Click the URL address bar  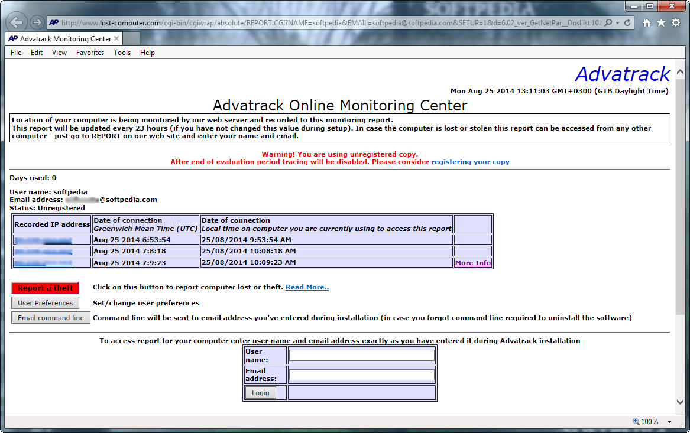click(331, 22)
